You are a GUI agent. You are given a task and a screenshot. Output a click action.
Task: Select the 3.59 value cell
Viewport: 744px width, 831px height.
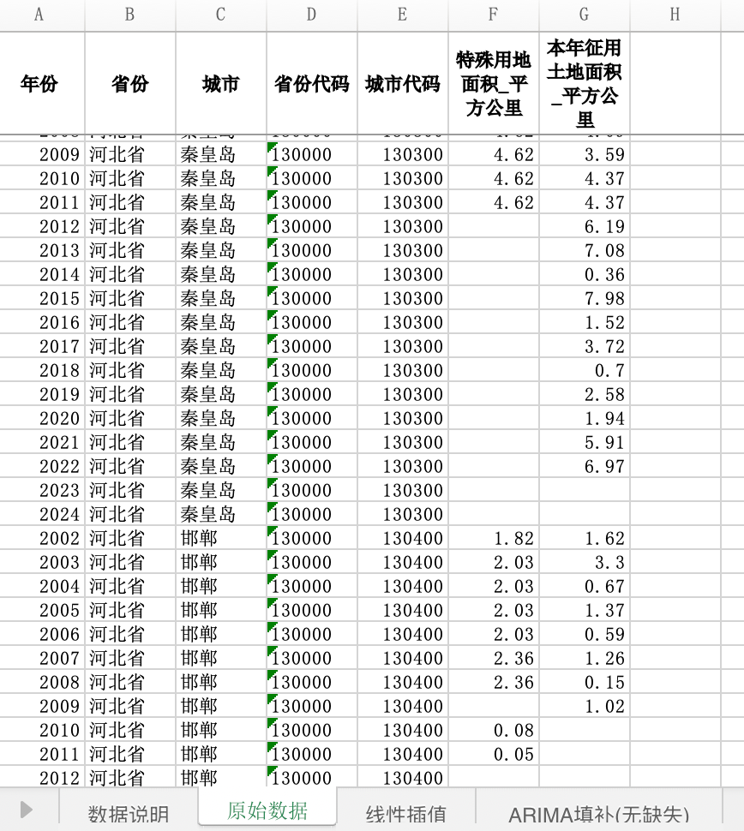point(585,154)
